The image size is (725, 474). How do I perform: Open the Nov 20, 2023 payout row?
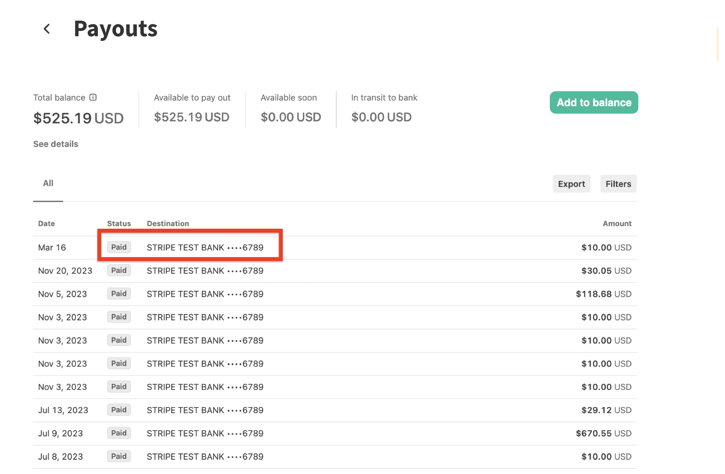[x=65, y=271]
